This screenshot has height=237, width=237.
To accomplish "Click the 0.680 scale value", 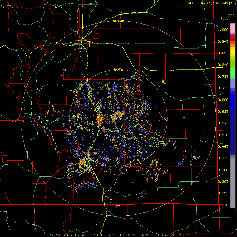I will tap(223, 100).
